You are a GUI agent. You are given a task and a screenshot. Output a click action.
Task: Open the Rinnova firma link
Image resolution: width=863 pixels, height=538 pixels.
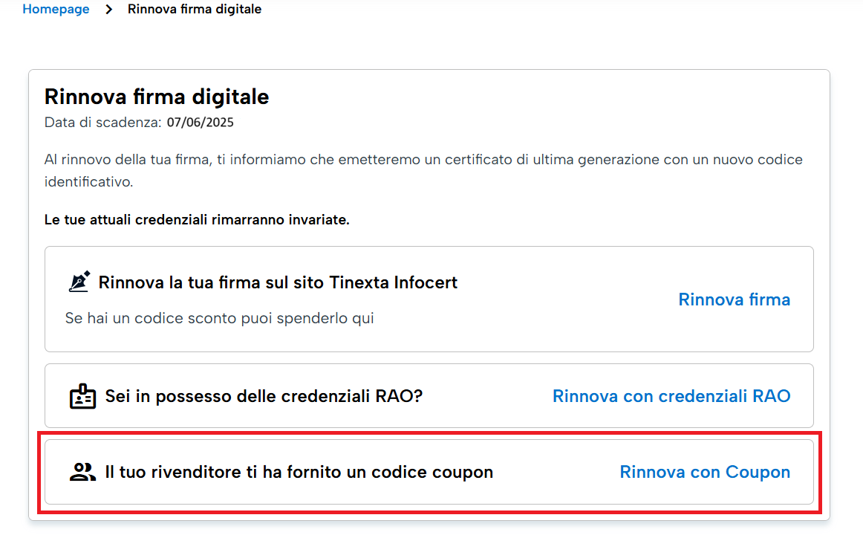[x=735, y=299]
